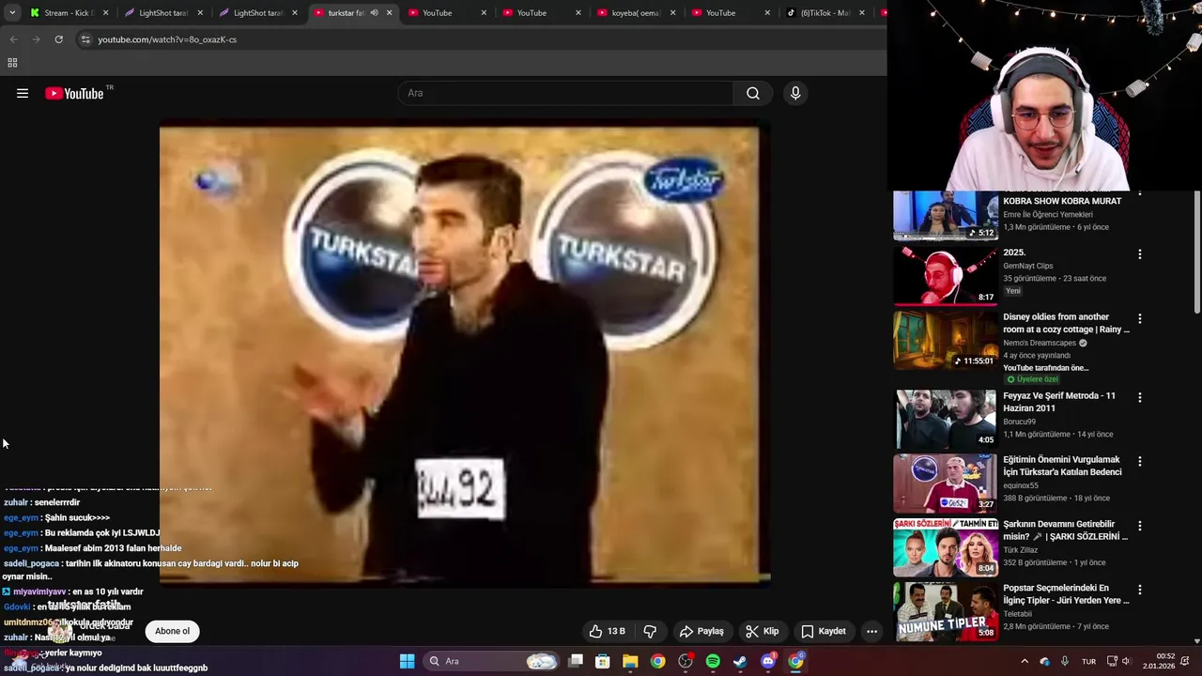Open Steam from the taskbar
Screen dimensions: 1202x676
[740, 661]
